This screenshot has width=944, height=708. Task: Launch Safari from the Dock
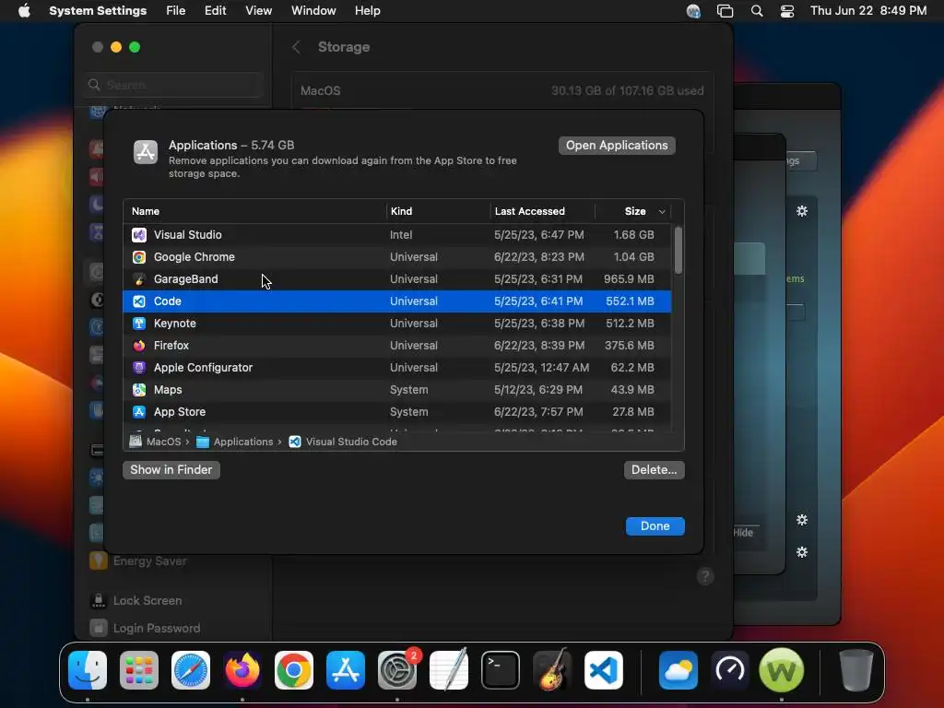click(191, 670)
